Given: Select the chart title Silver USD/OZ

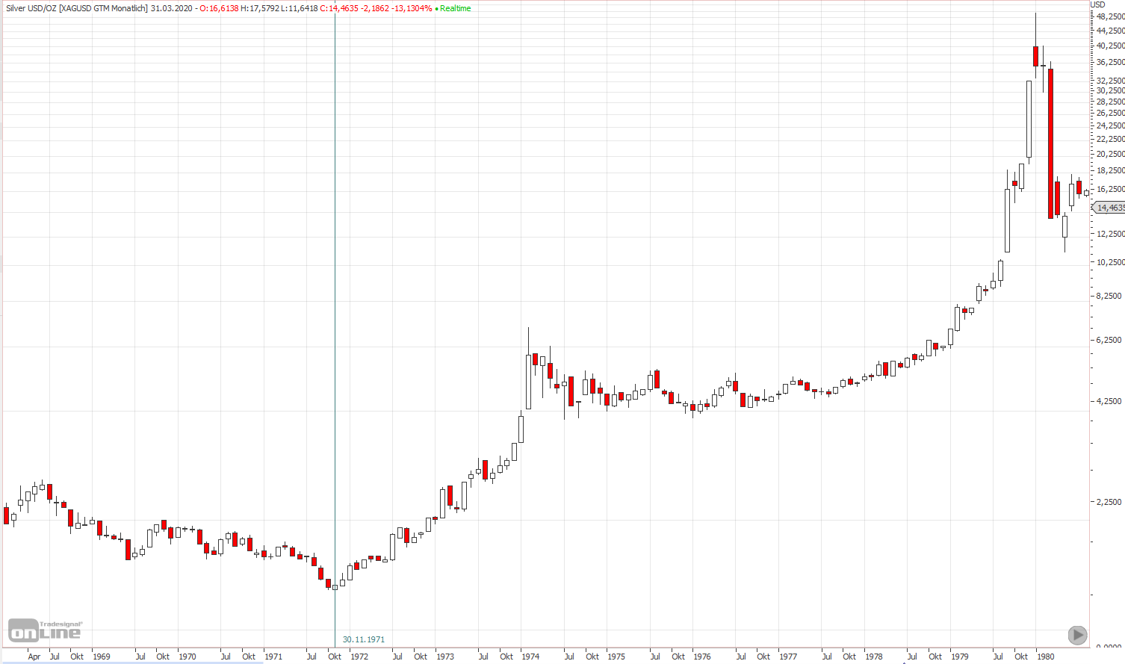Looking at the screenshot, I should pyautogui.click(x=31, y=8).
